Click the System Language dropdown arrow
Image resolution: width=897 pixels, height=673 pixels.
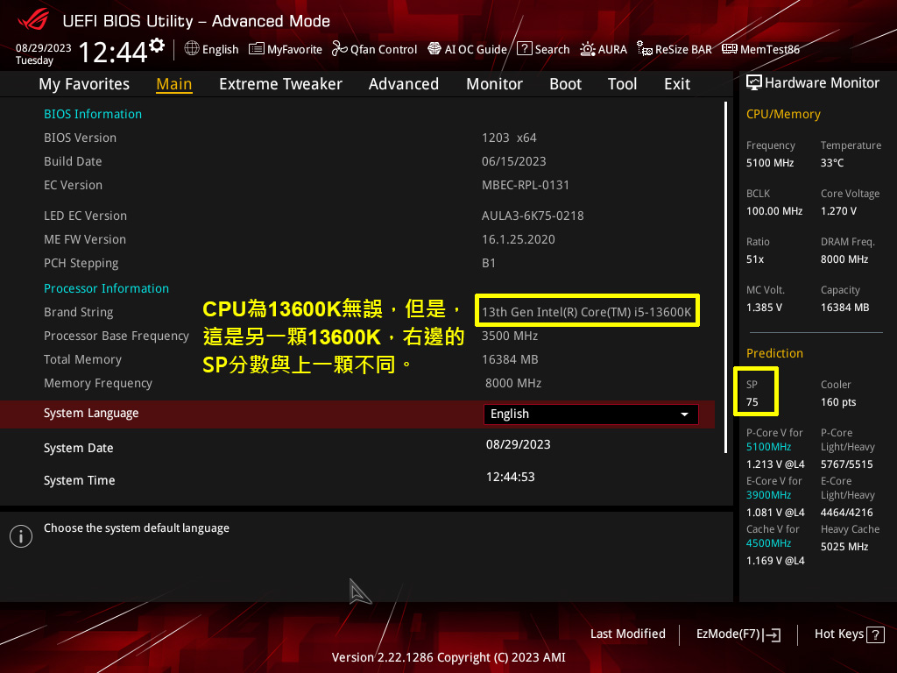pos(684,414)
